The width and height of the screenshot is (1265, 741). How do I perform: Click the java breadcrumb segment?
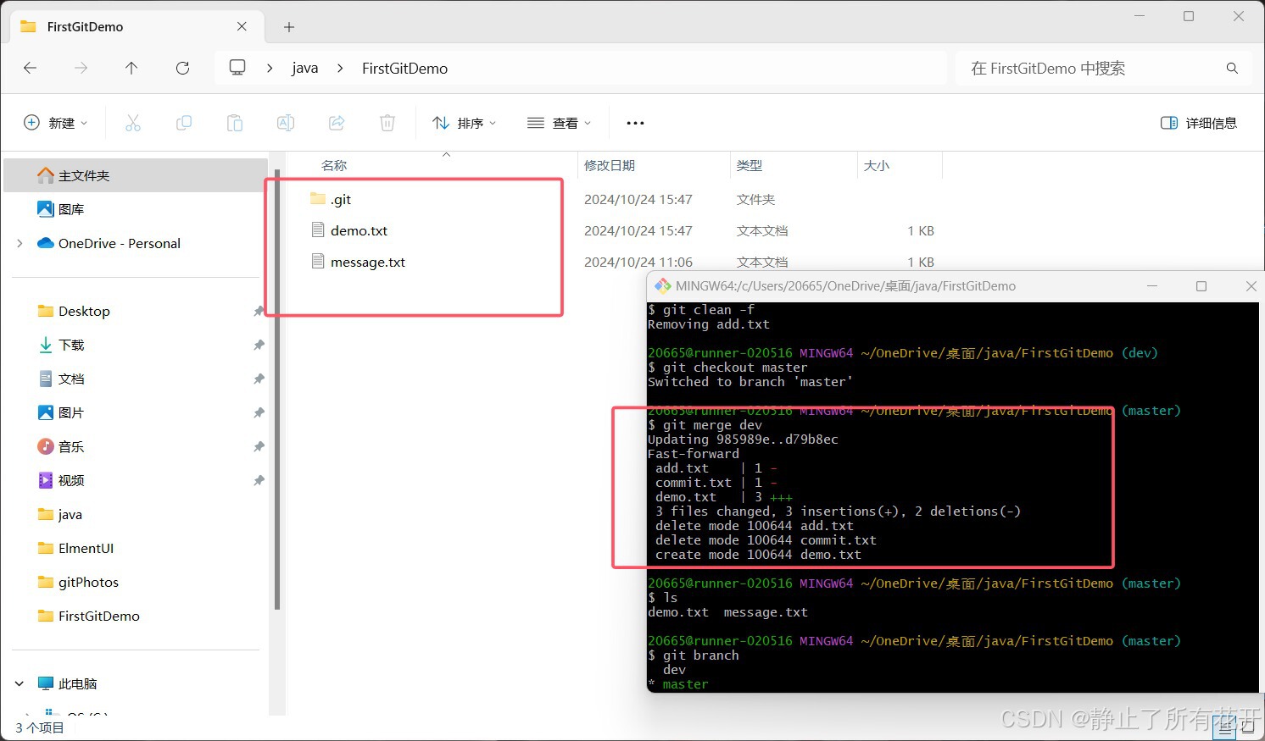(x=305, y=68)
